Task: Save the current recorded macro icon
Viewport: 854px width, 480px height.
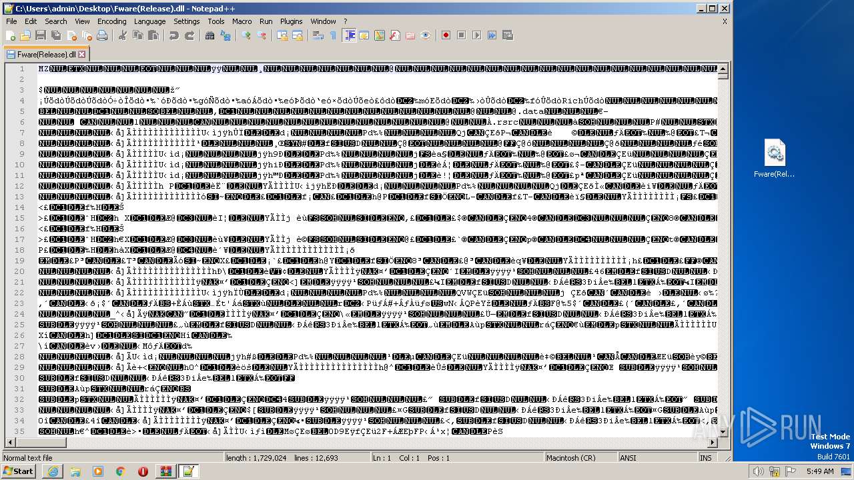Action: point(507,35)
